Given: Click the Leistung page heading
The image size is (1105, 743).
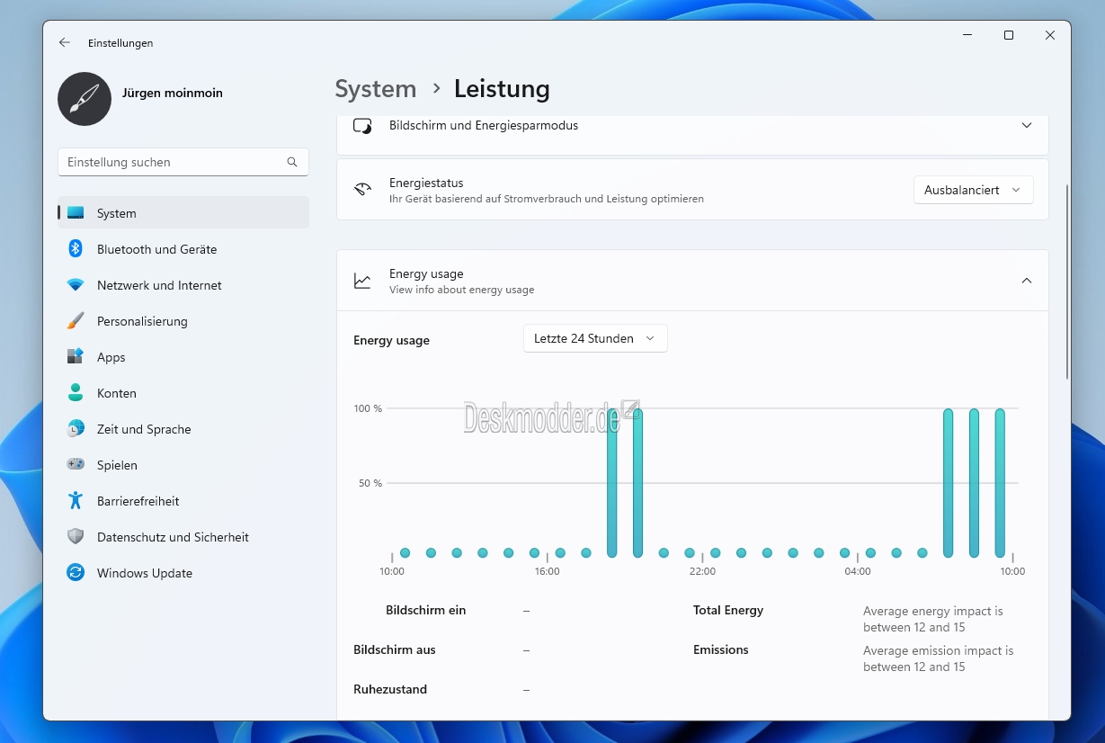Looking at the screenshot, I should pyautogui.click(x=502, y=89).
